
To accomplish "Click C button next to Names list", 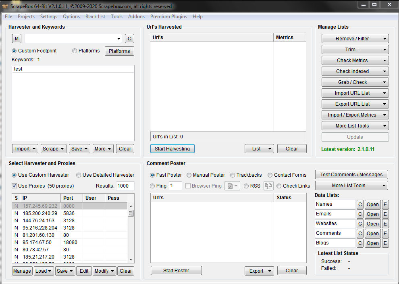I will (360, 205).
